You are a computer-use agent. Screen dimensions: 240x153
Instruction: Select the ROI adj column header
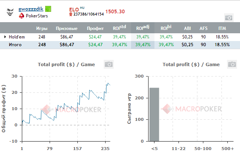[143, 28]
